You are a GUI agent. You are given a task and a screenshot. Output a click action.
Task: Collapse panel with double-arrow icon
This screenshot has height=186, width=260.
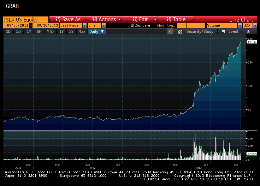[170, 31]
